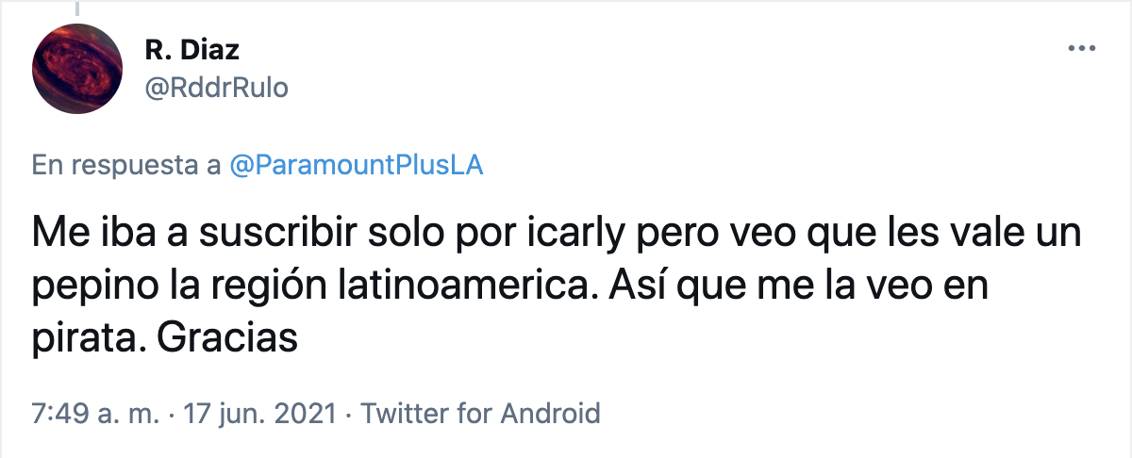Open the @ParamountPlusLA mention link

(x=357, y=165)
